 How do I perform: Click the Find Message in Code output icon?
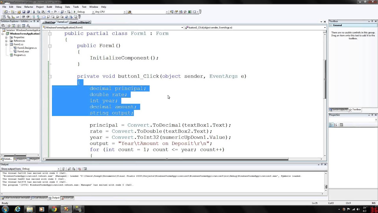[x=63, y=169]
